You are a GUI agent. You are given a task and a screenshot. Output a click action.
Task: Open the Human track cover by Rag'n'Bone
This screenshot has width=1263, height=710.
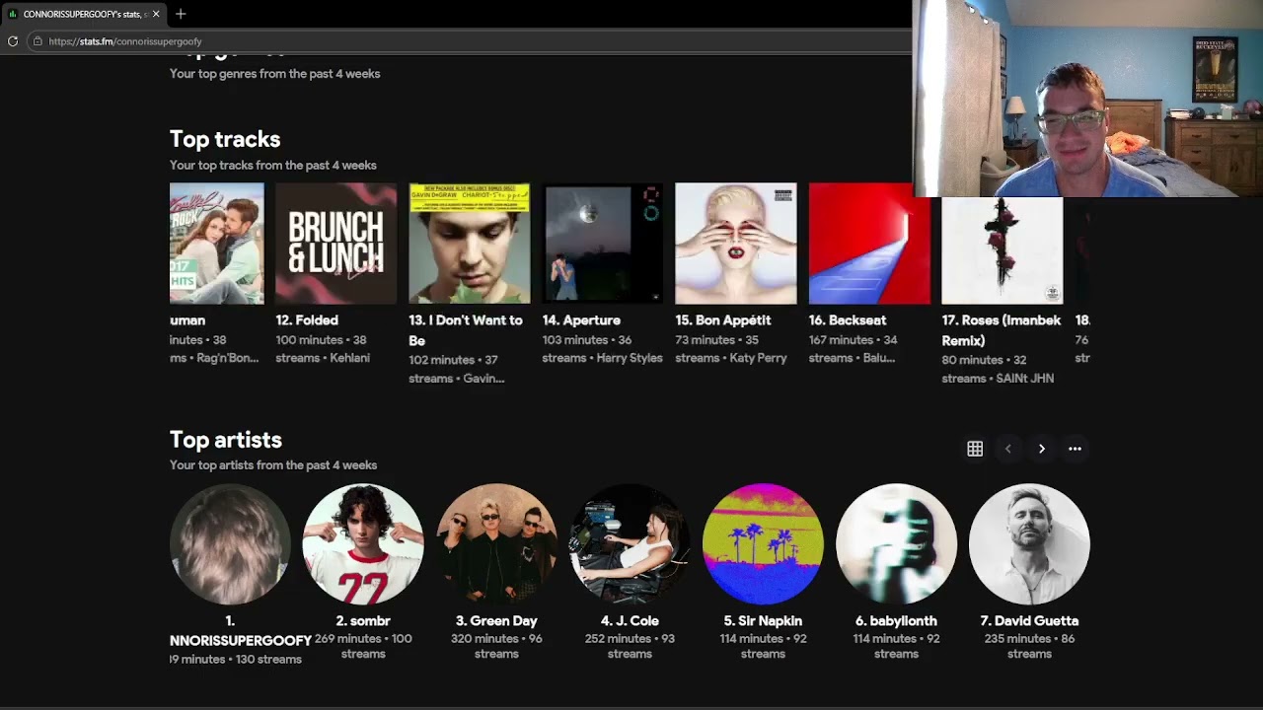click(216, 244)
